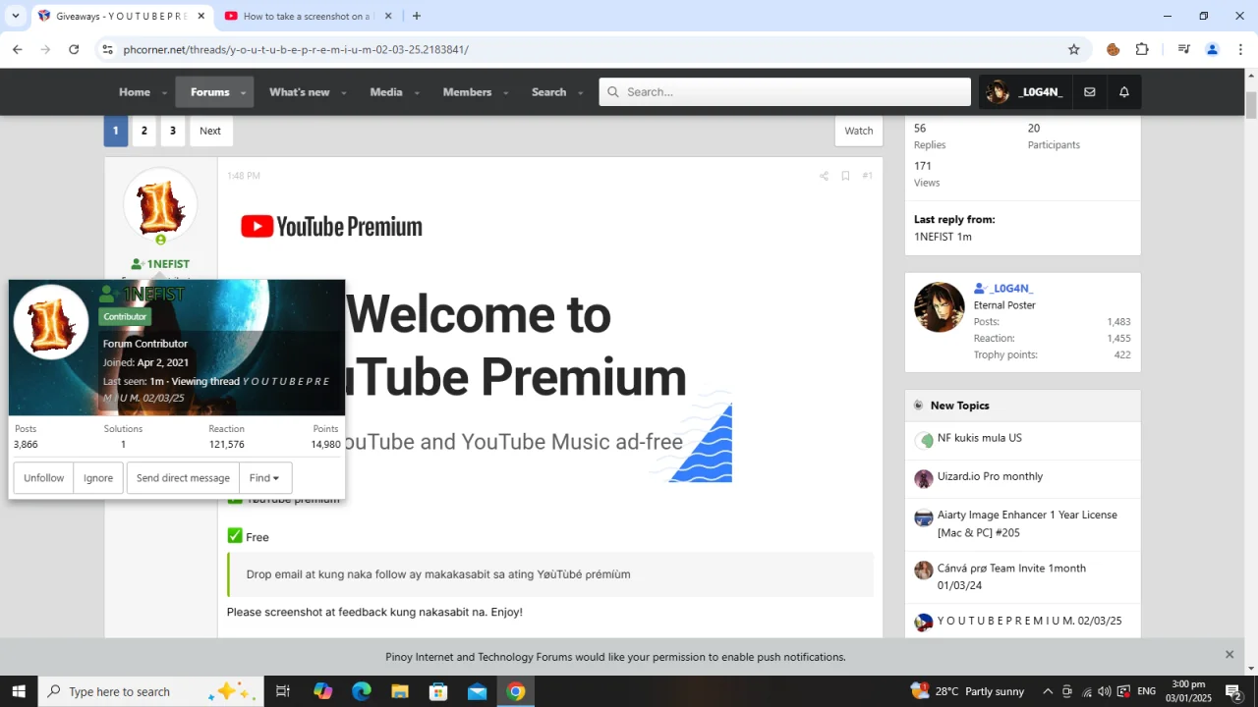1258x707 pixels.
Task: Open Mail app from taskbar
Action: 477,691
